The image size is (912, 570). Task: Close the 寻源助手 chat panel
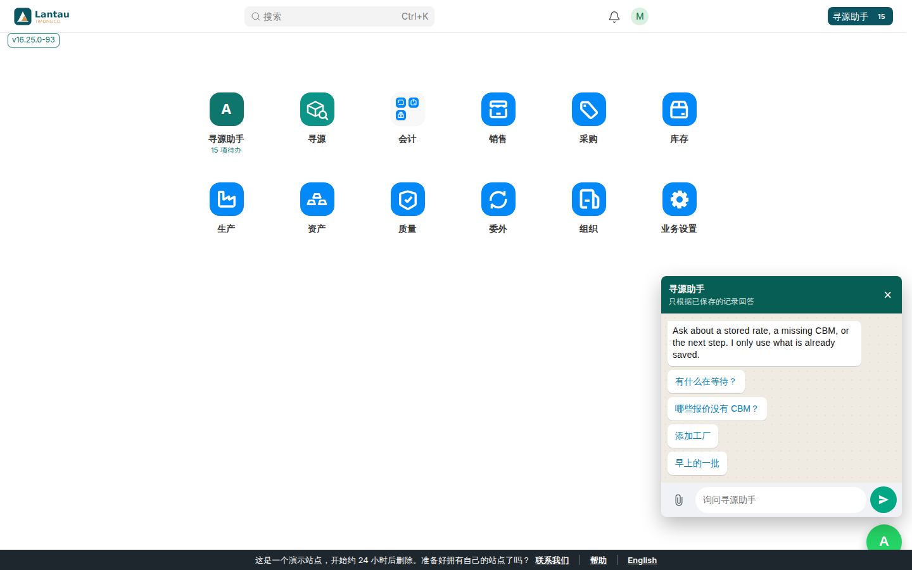pyautogui.click(x=887, y=294)
